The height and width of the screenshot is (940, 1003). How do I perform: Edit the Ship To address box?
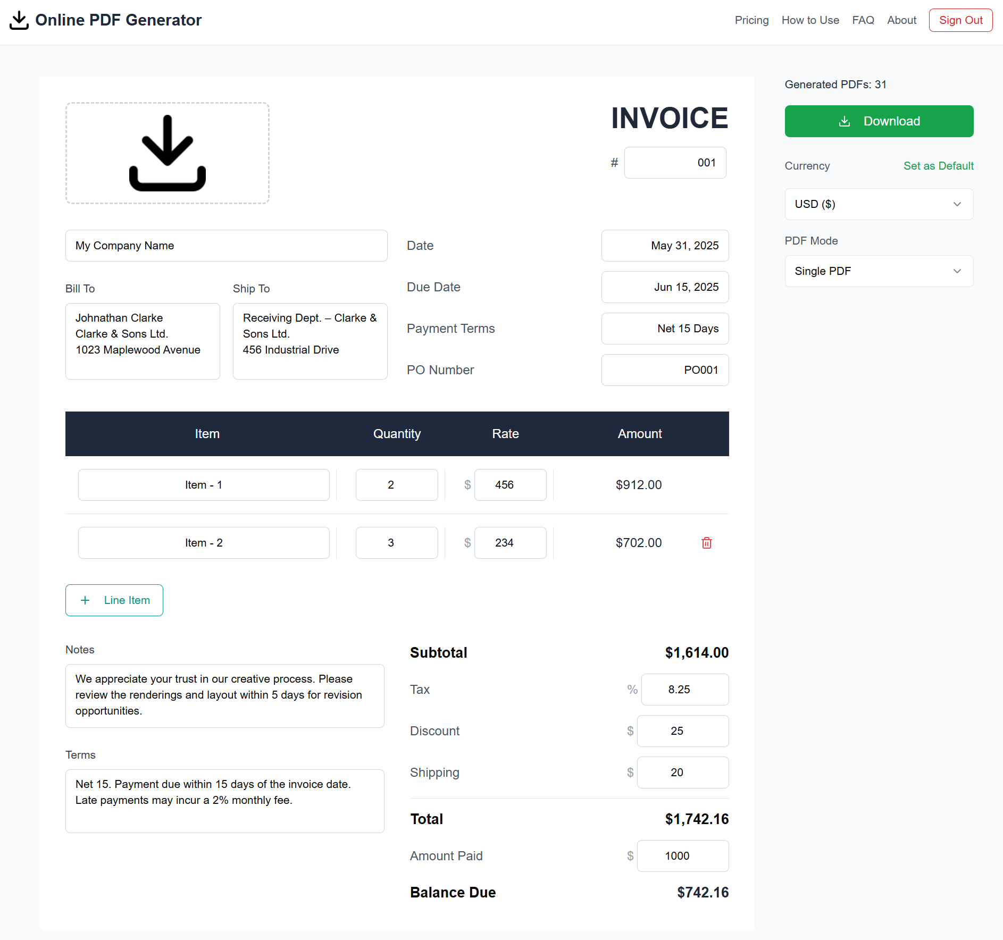(310, 341)
